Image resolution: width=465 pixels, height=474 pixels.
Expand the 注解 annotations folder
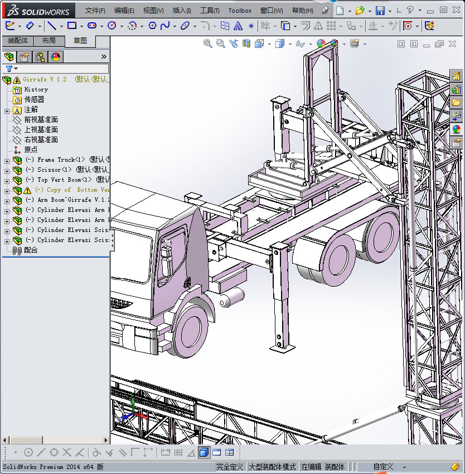pyautogui.click(x=7, y=110)
